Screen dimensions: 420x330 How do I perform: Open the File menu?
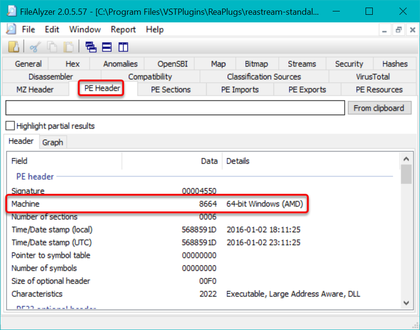click(29, 30)
